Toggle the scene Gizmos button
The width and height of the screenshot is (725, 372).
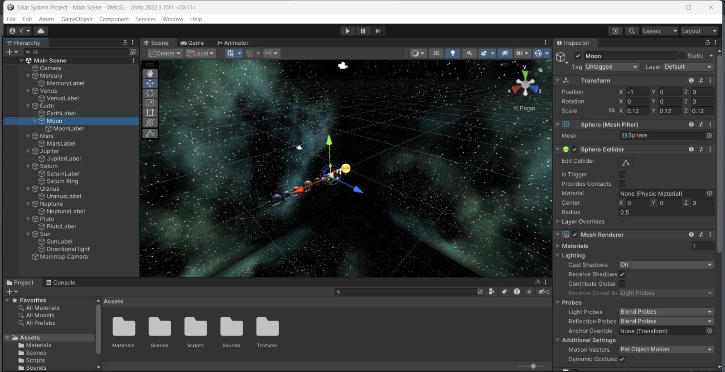pos(538,53)
